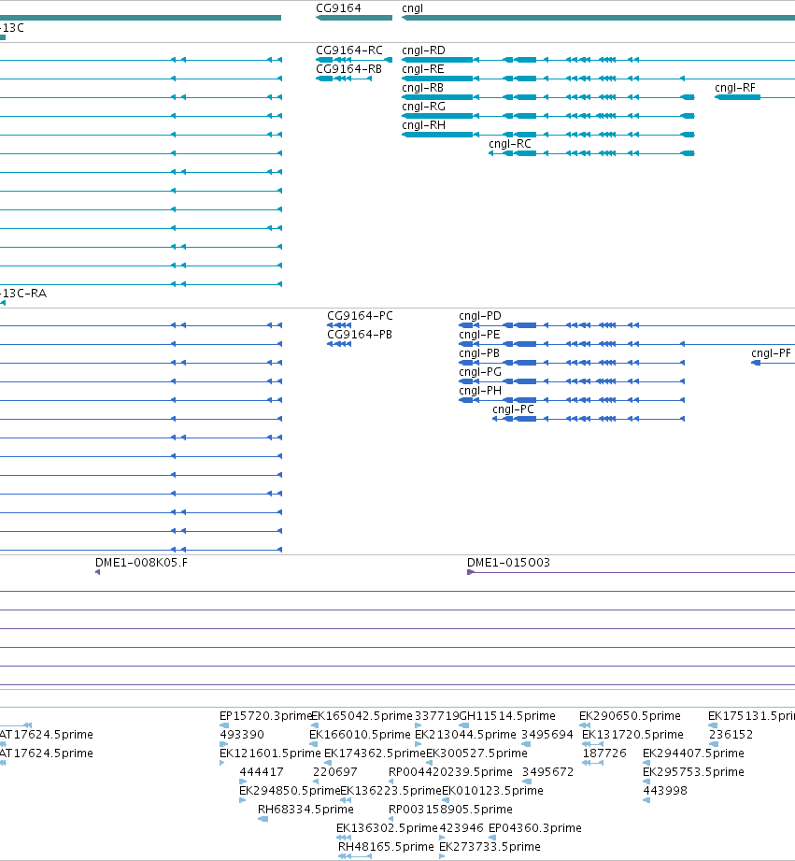Image resolution: width=795 pixels, height=861 pixels.
Task: Open the cngl-RE transcript label
Action: coord(423,68)
